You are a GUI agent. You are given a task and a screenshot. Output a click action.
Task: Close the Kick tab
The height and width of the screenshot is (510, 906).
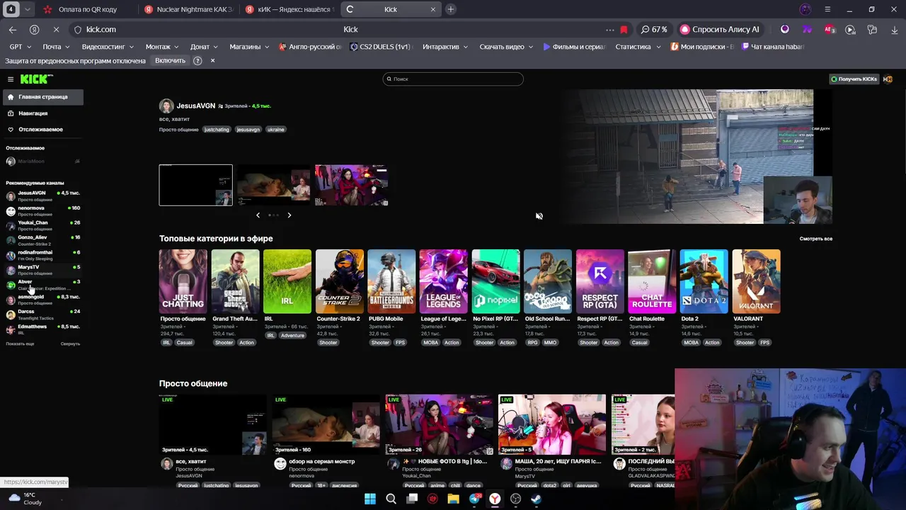coord(433,9)
